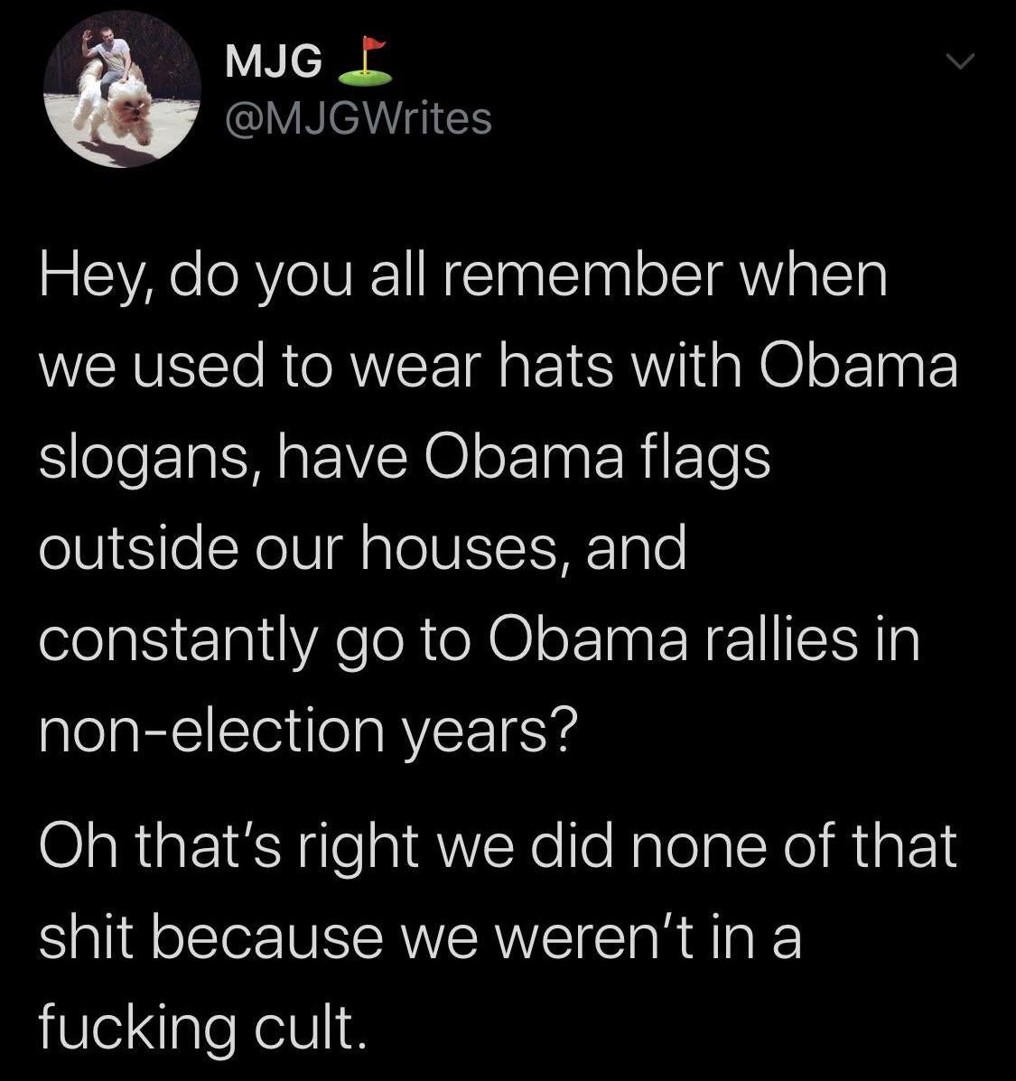Click the 'non-election years?' text
The width and height of the screenshot is (1016, 1081).
tap(305, 732)
